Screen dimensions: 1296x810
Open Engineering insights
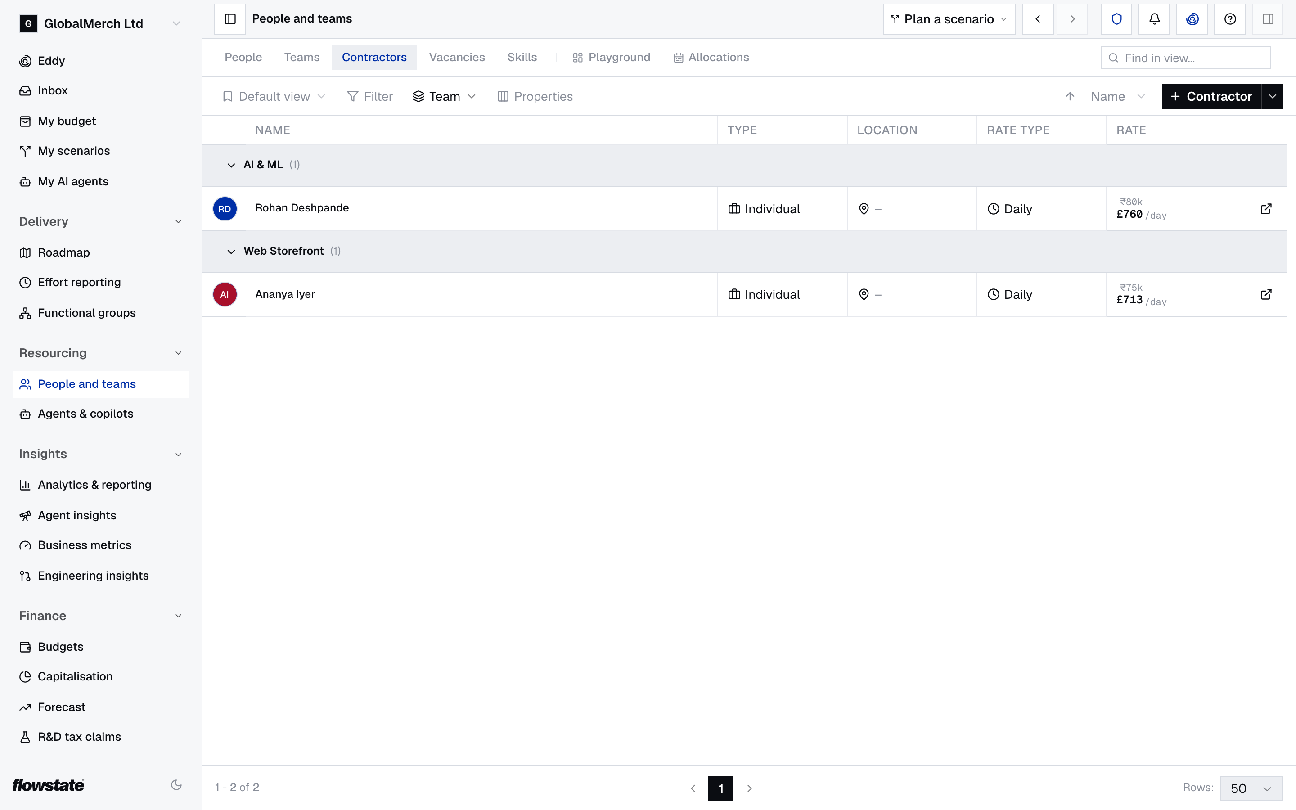point(101,576)
